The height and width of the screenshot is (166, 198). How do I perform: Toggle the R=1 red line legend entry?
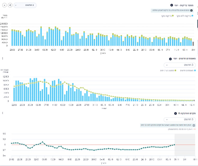182,129
